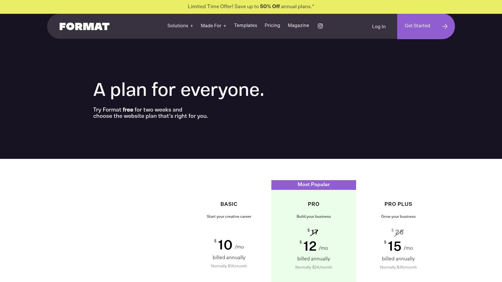Select the PRO plan heading
This screenshot has height=282, width=502.
(x=314, y=204)
